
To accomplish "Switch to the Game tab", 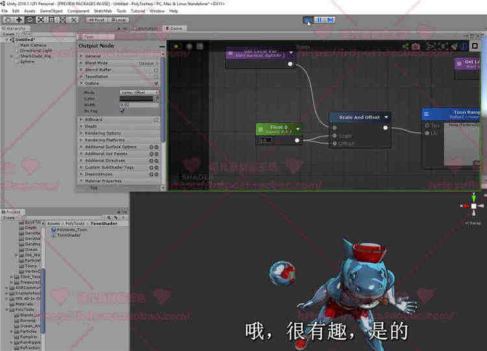I will (x=174, y=29).
